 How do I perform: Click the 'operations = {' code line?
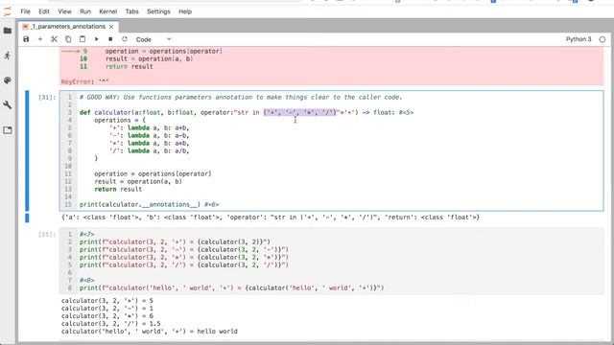coord(119,120)
